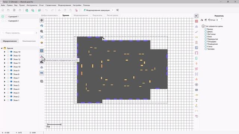Select the Человек radio button
239x134 pixels.
[x=206, y=49]
